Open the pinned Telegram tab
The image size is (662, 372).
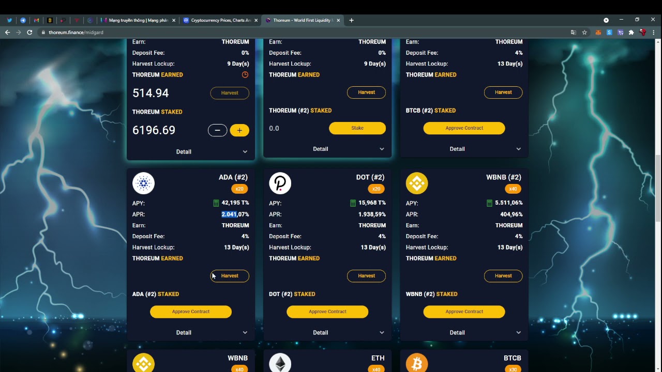tap(23, 20)
